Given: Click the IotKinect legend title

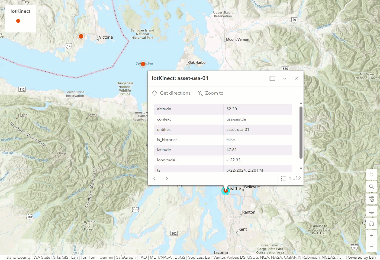Looking at the screenshot, I should point(20,11).
